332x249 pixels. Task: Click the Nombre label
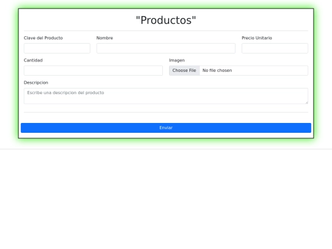105,38
